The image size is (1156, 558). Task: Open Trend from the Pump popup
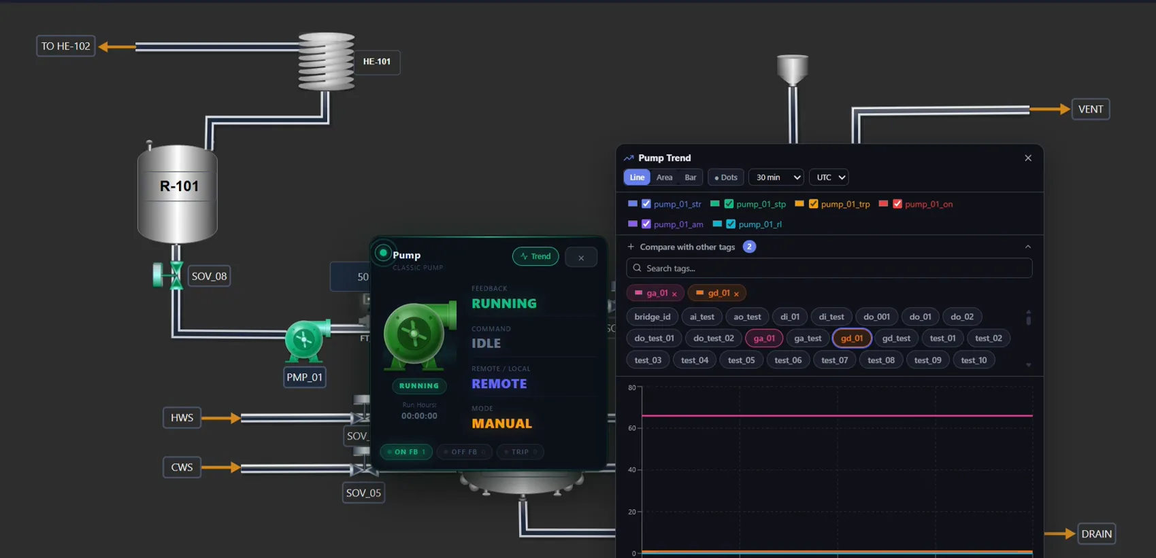click(x=535, y=256)
